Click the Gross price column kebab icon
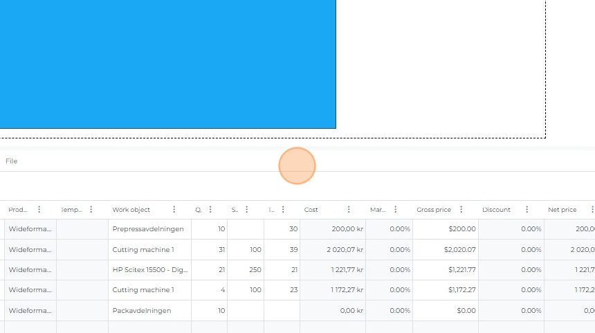Screen dimensions: 595x333 click(x=461, y=210)
